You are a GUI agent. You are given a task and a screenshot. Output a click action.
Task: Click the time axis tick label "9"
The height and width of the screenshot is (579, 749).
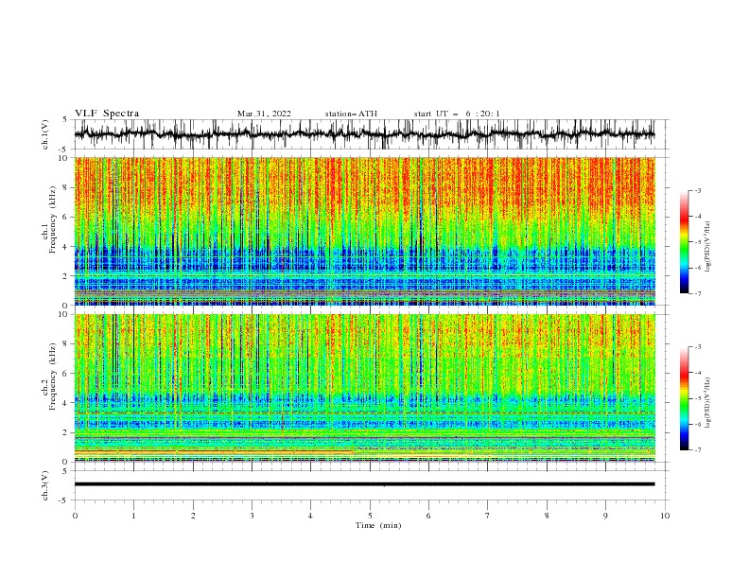605,516
